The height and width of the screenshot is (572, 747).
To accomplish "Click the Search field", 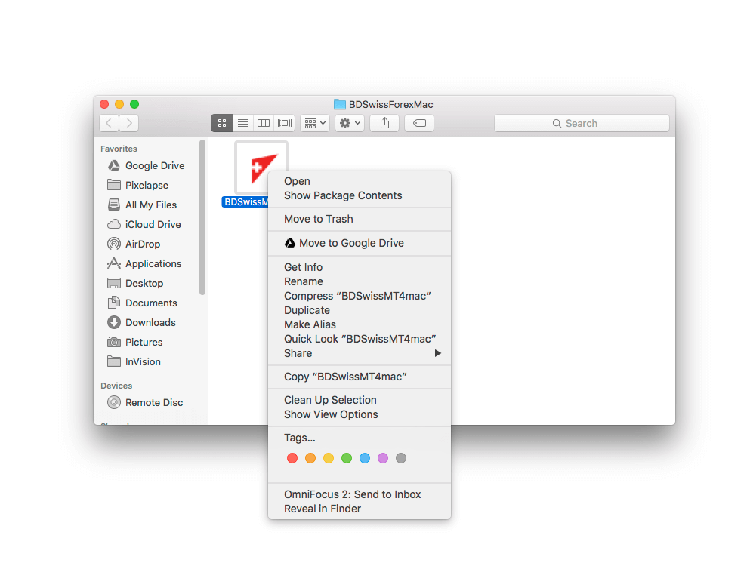I will pyautogui.click(x=582, y=123).
